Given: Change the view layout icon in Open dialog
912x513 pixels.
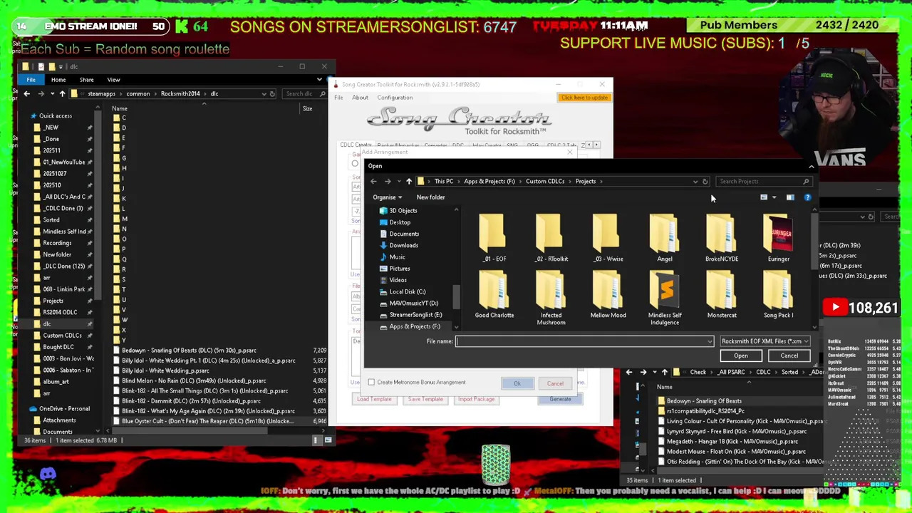Looking at the screenshot, I should coord(764,197).
